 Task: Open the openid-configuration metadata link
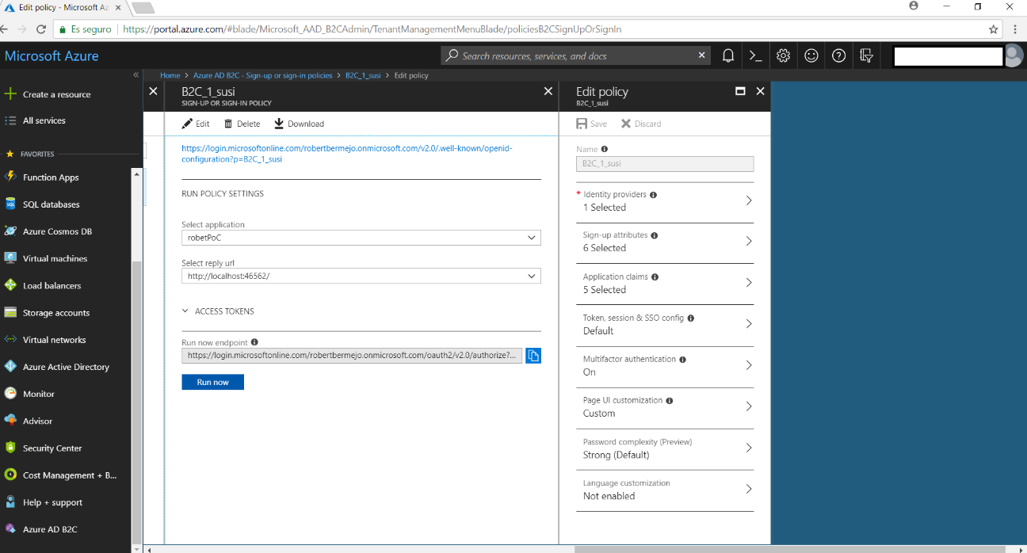coord(347,153)
